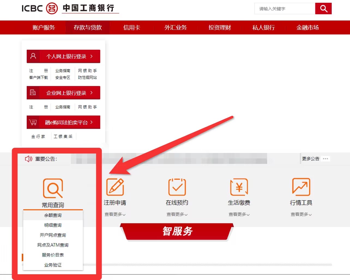Click the 注册申请 pencil icon
Viewport: 350px width, 280px height.
click(115, 187)
